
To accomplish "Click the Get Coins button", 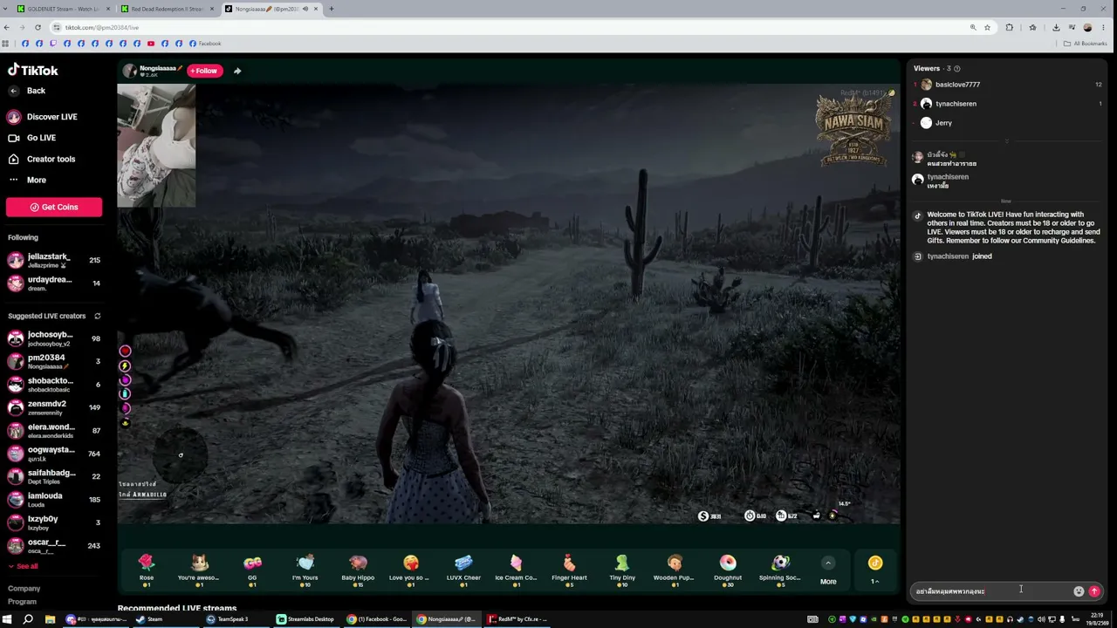I will pos(54,207).
